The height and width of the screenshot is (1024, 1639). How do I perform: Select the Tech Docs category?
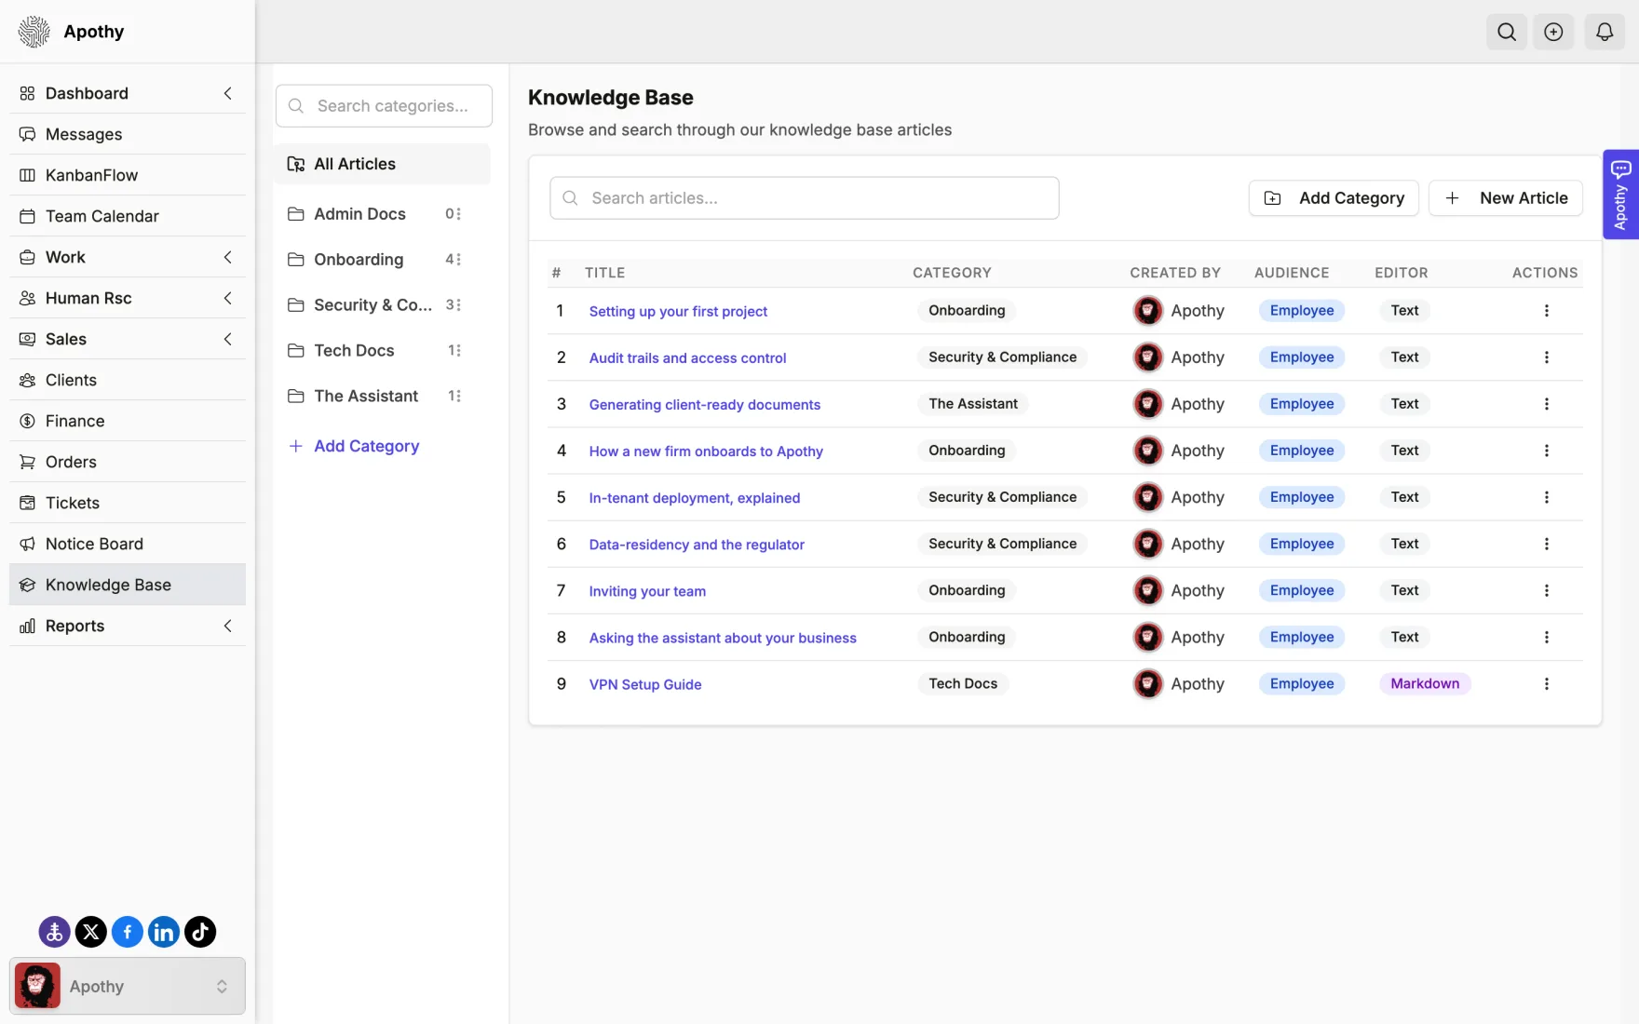click(354, 351)
